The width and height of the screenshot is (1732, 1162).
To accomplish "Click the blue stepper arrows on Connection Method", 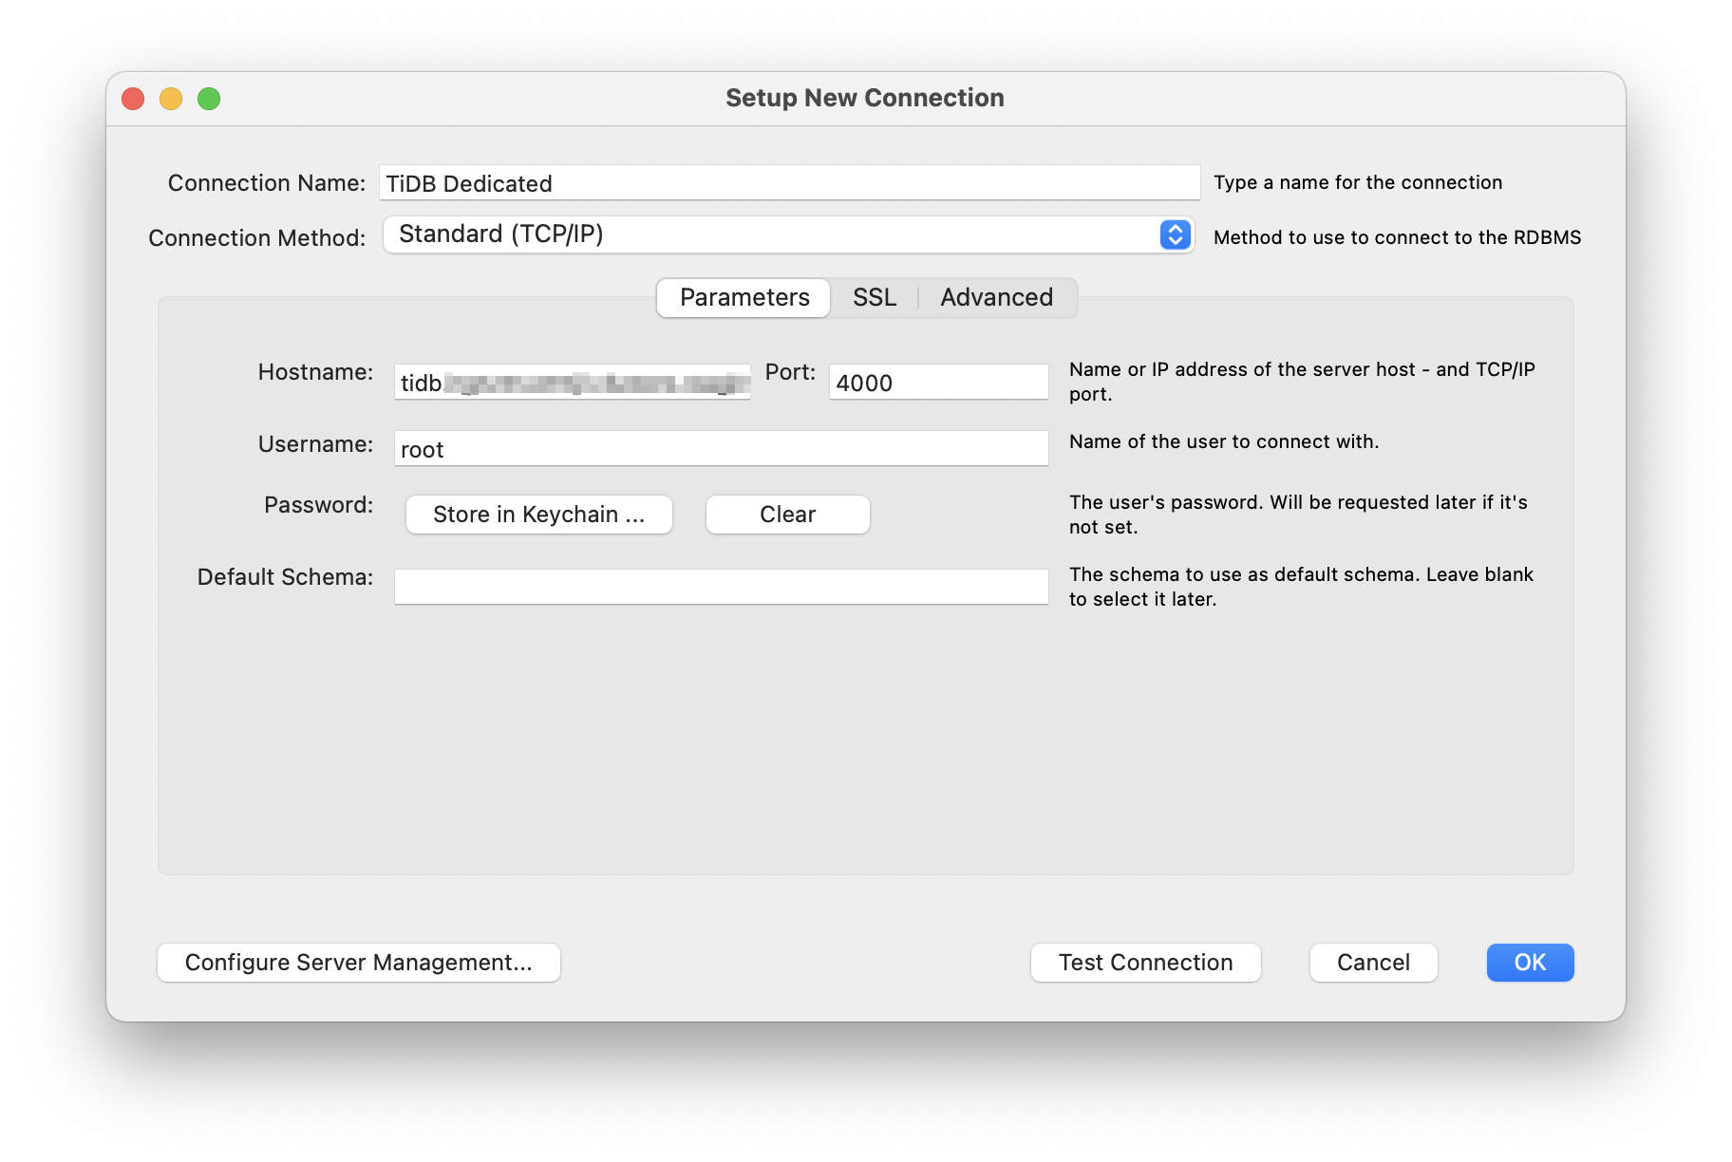I will click(1174, 234).
